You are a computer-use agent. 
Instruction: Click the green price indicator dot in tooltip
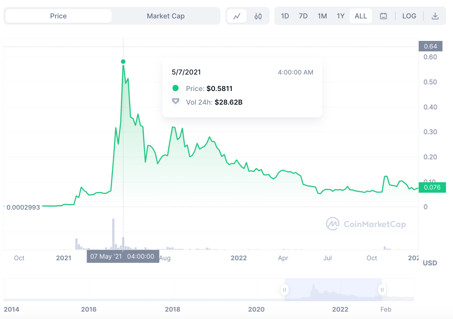[175, 88]
